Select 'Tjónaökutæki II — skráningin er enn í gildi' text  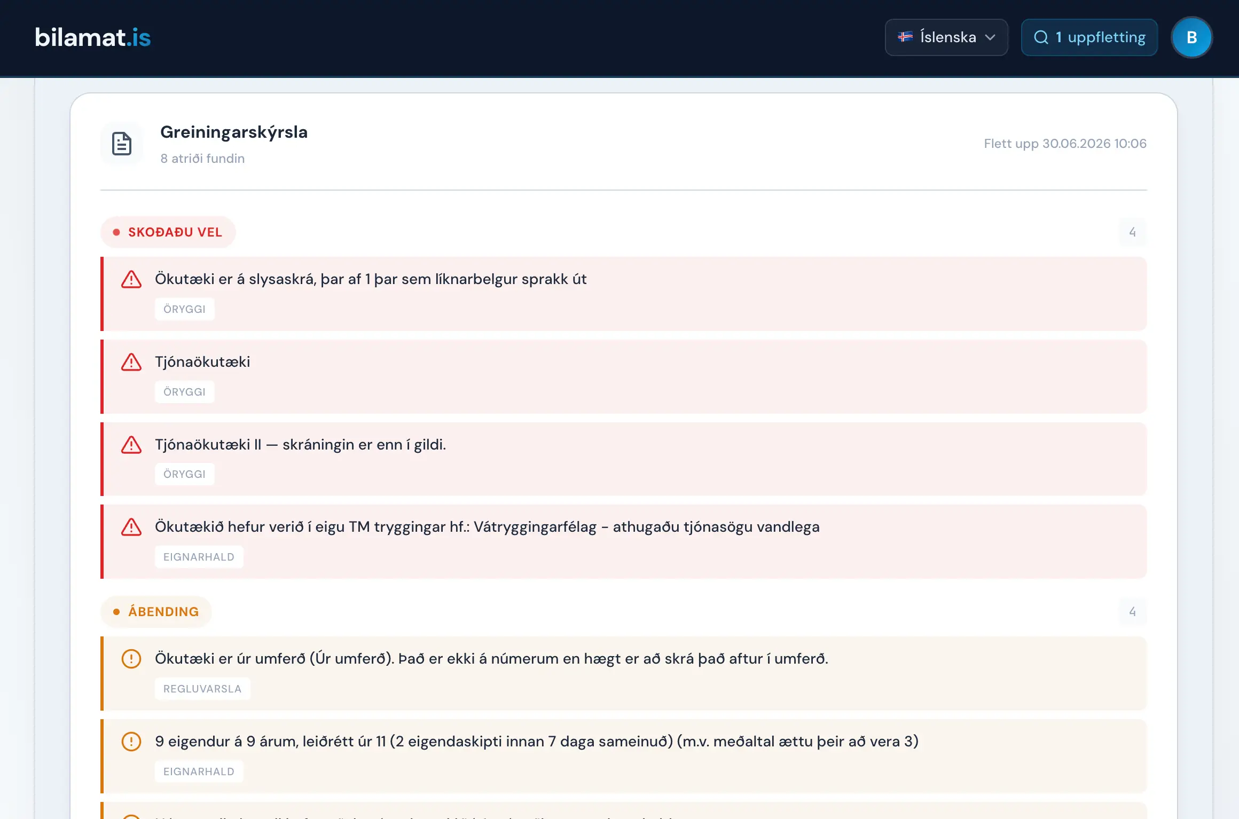pos(300,445)
